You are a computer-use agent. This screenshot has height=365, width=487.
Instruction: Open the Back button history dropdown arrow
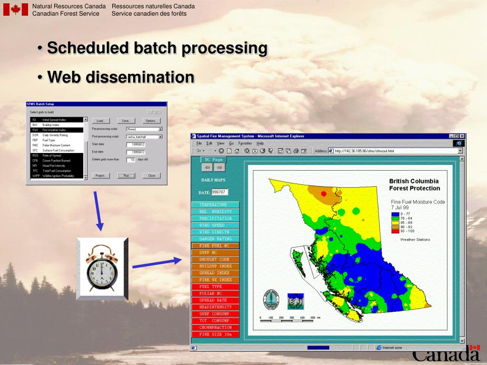point(204,151)
